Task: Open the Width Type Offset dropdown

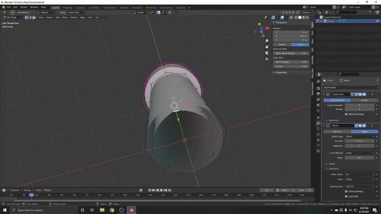Action: pyautogui.click(x=360, y=137)
